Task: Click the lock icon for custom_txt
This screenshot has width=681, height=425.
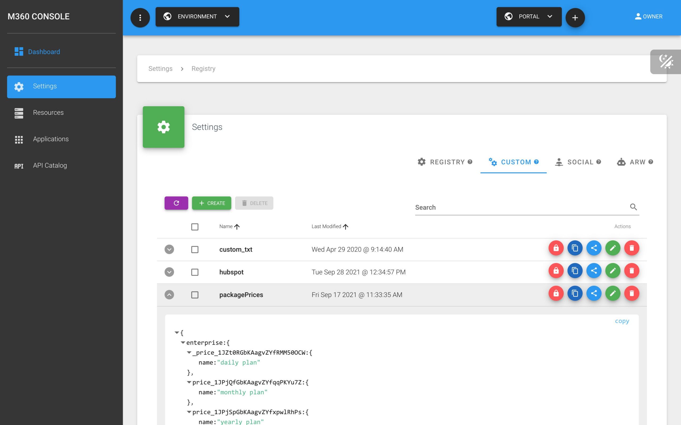Action: coord(556,248)
